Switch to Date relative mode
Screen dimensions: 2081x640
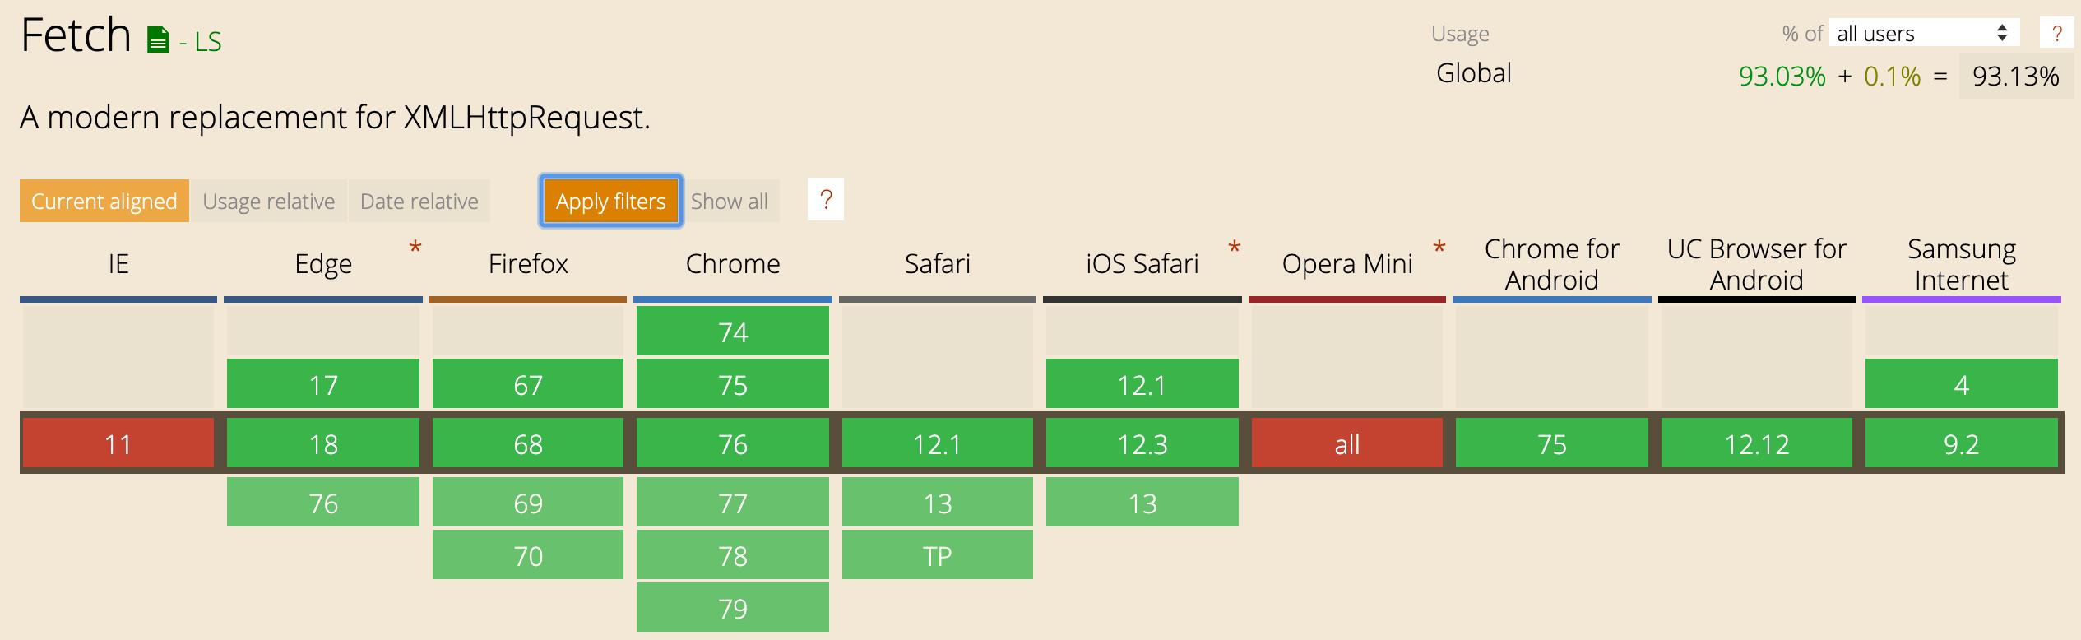tap(419, 200)
